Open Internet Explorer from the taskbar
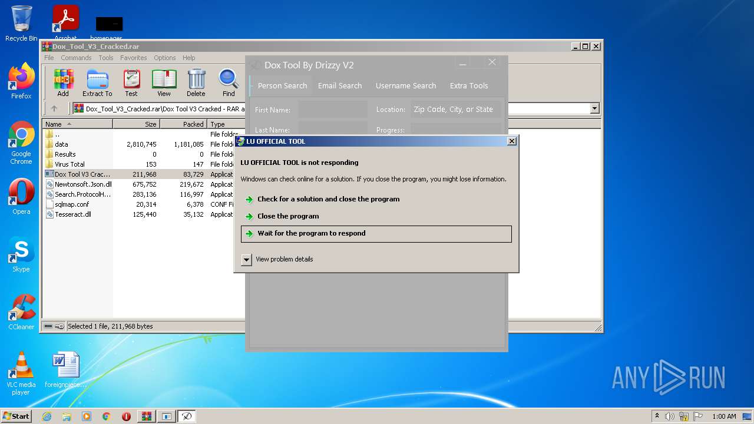The image size is (754, 424). (47, 416)
